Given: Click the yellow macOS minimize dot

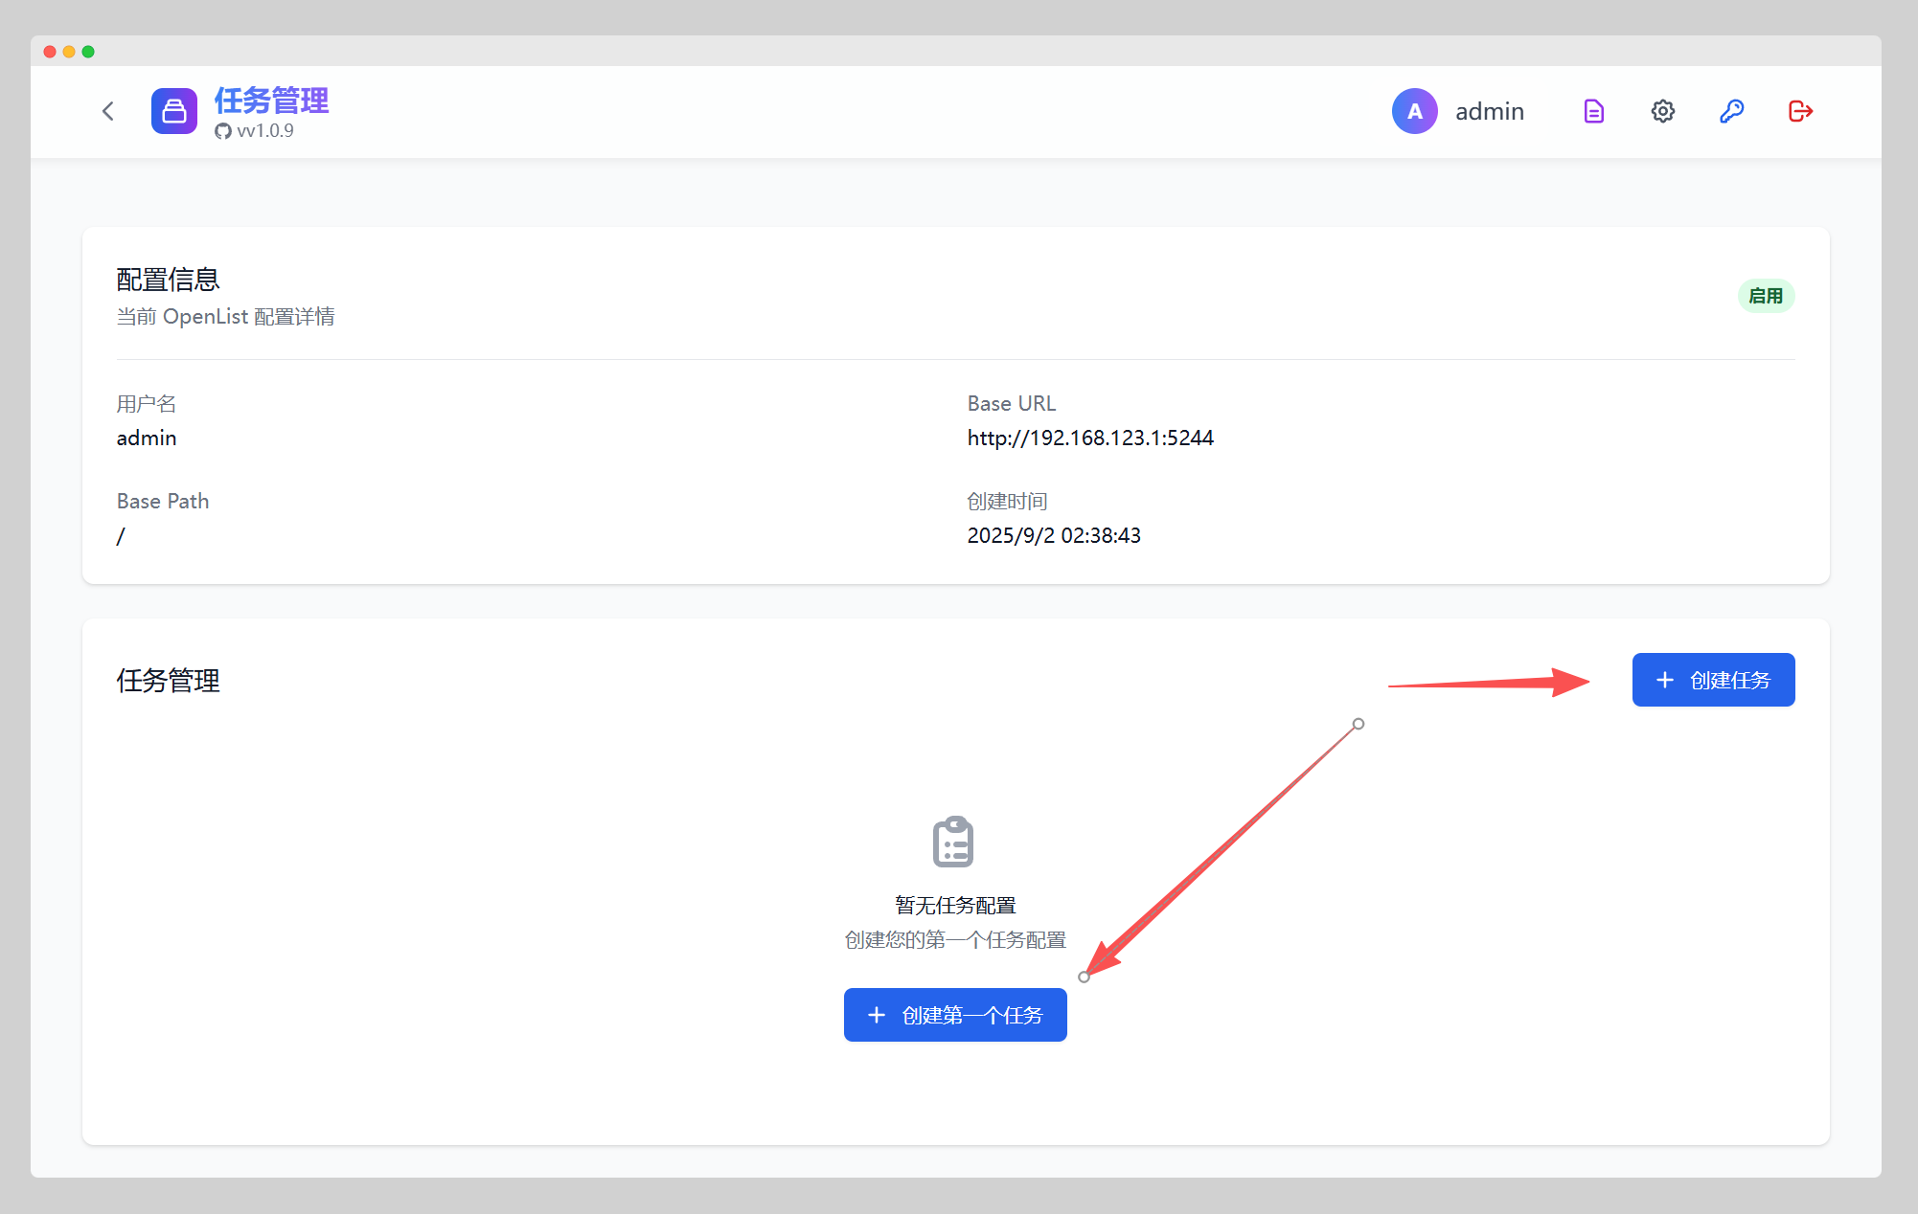Looking at the screenshot, I should 69,52.
